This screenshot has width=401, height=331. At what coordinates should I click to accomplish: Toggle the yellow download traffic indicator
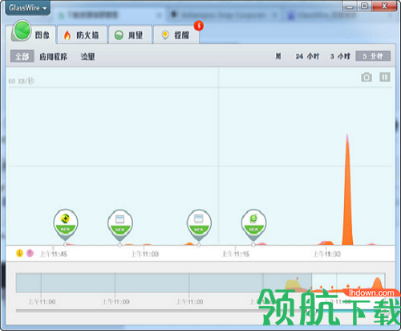19,253
